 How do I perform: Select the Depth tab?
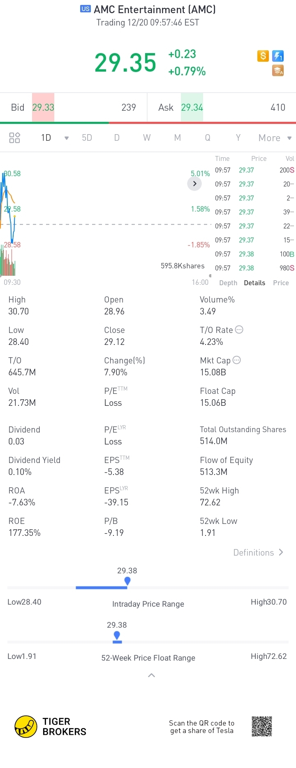tap(228, 283)
